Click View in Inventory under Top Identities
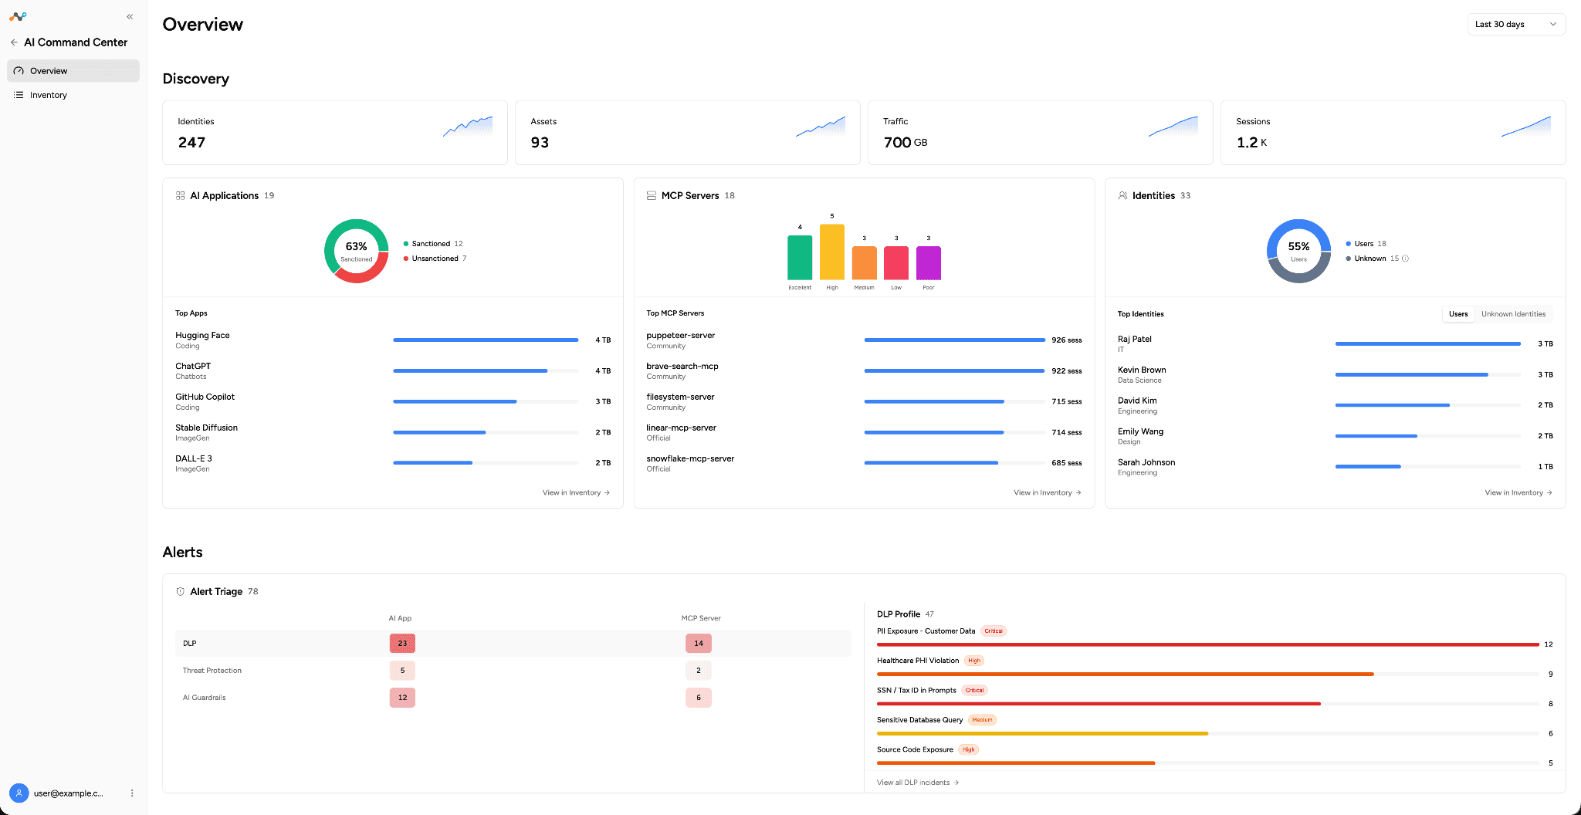The width and height of the screenshot is (1581, 815). pyautogui.click(x=1518, y=492)
